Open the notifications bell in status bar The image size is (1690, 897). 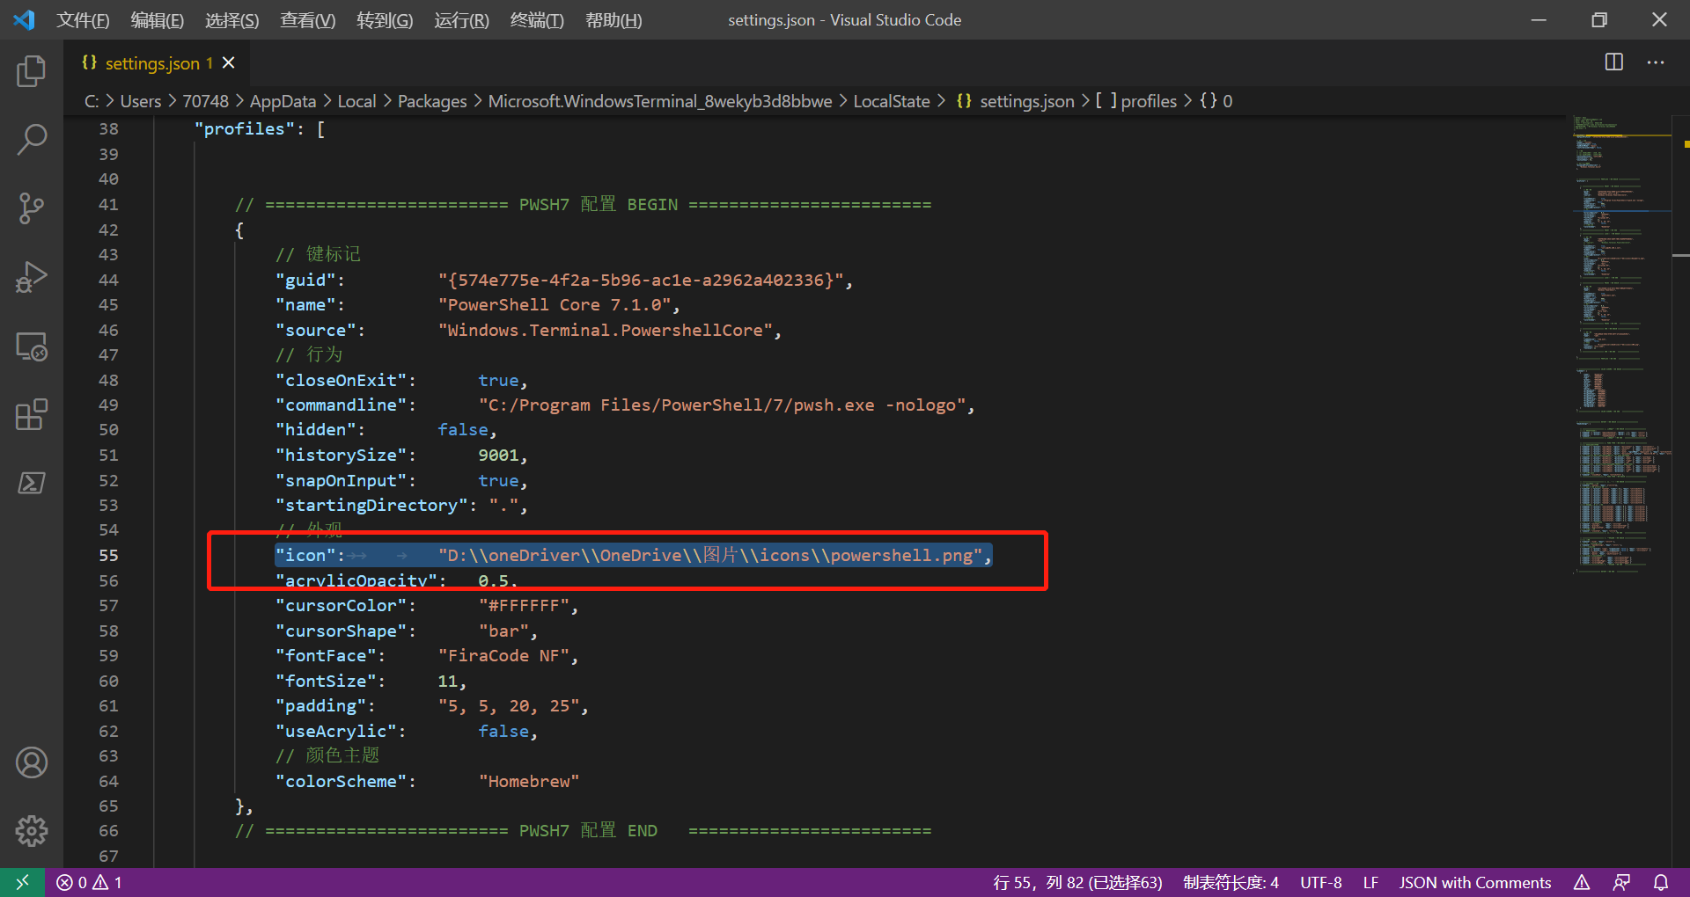1661,882
